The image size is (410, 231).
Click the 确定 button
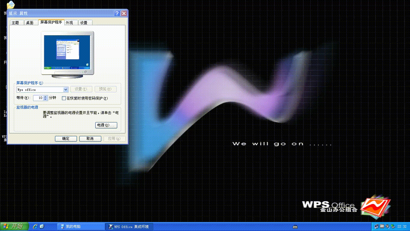(x=66, y=139)
